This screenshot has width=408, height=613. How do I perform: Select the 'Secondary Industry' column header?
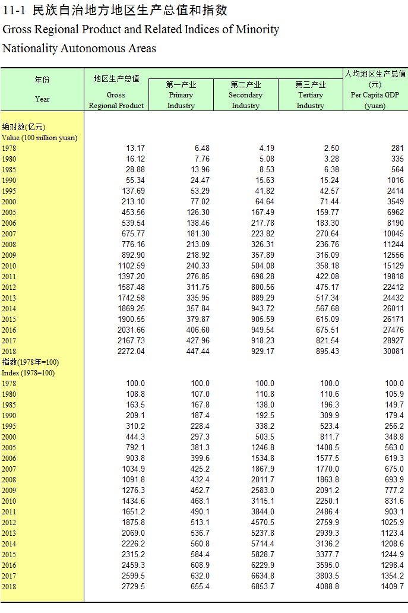point(245,95)
